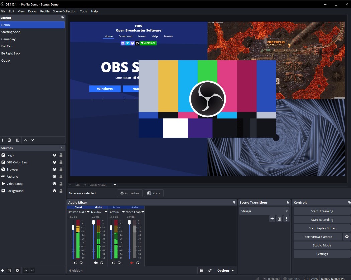Image resolution: width=351 pixels, height=280 pixels.
Task: Hide the Video Loop source
Action: click(54, 184)
